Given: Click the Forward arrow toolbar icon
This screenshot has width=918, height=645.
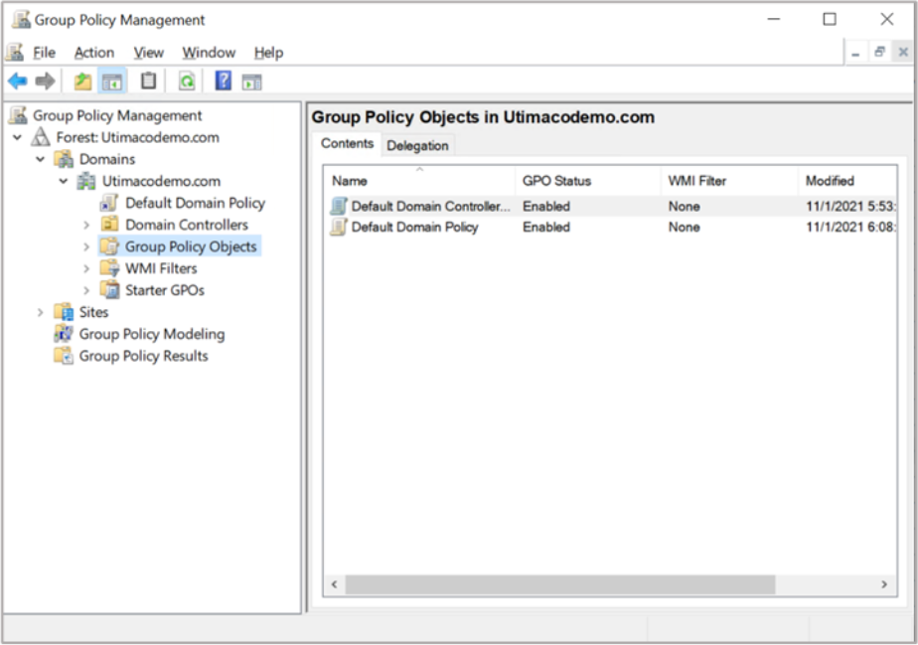Looking at the screenshot, I should coord(45,81).
